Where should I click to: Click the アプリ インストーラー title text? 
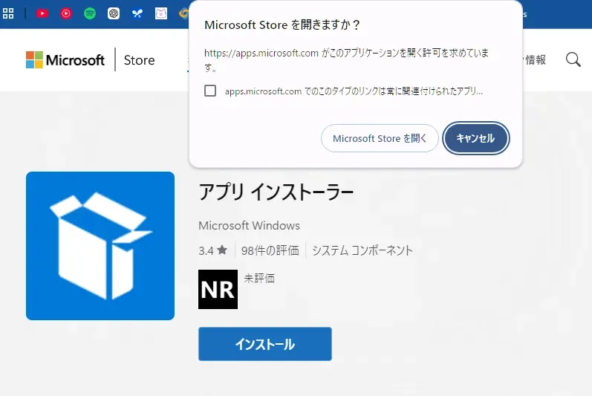[x=276, y=192]
